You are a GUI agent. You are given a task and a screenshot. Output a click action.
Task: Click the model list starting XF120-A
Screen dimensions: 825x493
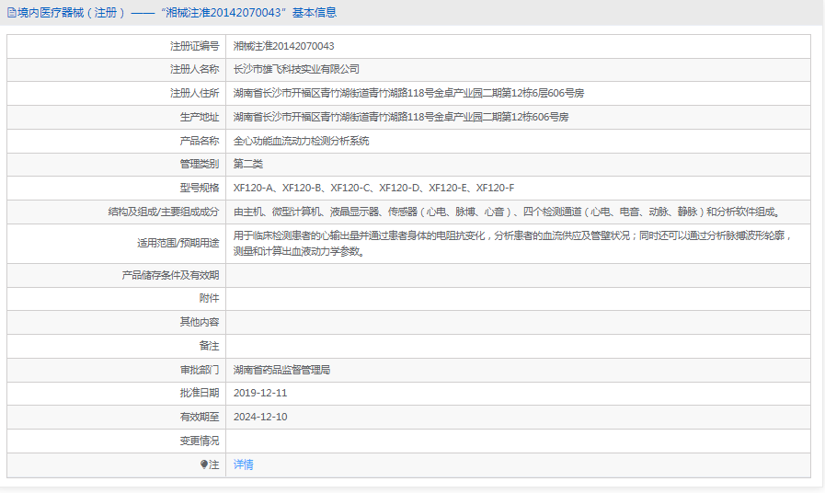point(373,188)
